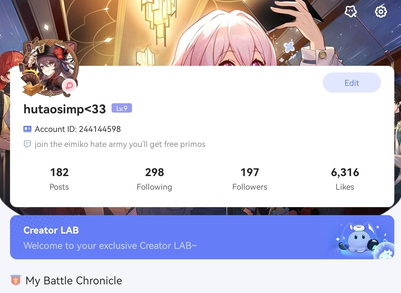Screen dimensions: 401x293
Task: Tap the mascot face icon beside settings
Action: (x=351, y=12)
